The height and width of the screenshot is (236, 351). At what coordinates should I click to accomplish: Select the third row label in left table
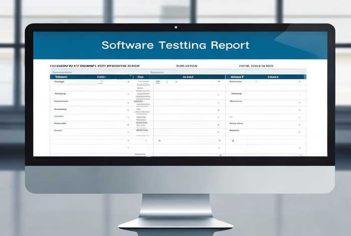[60, 101]
